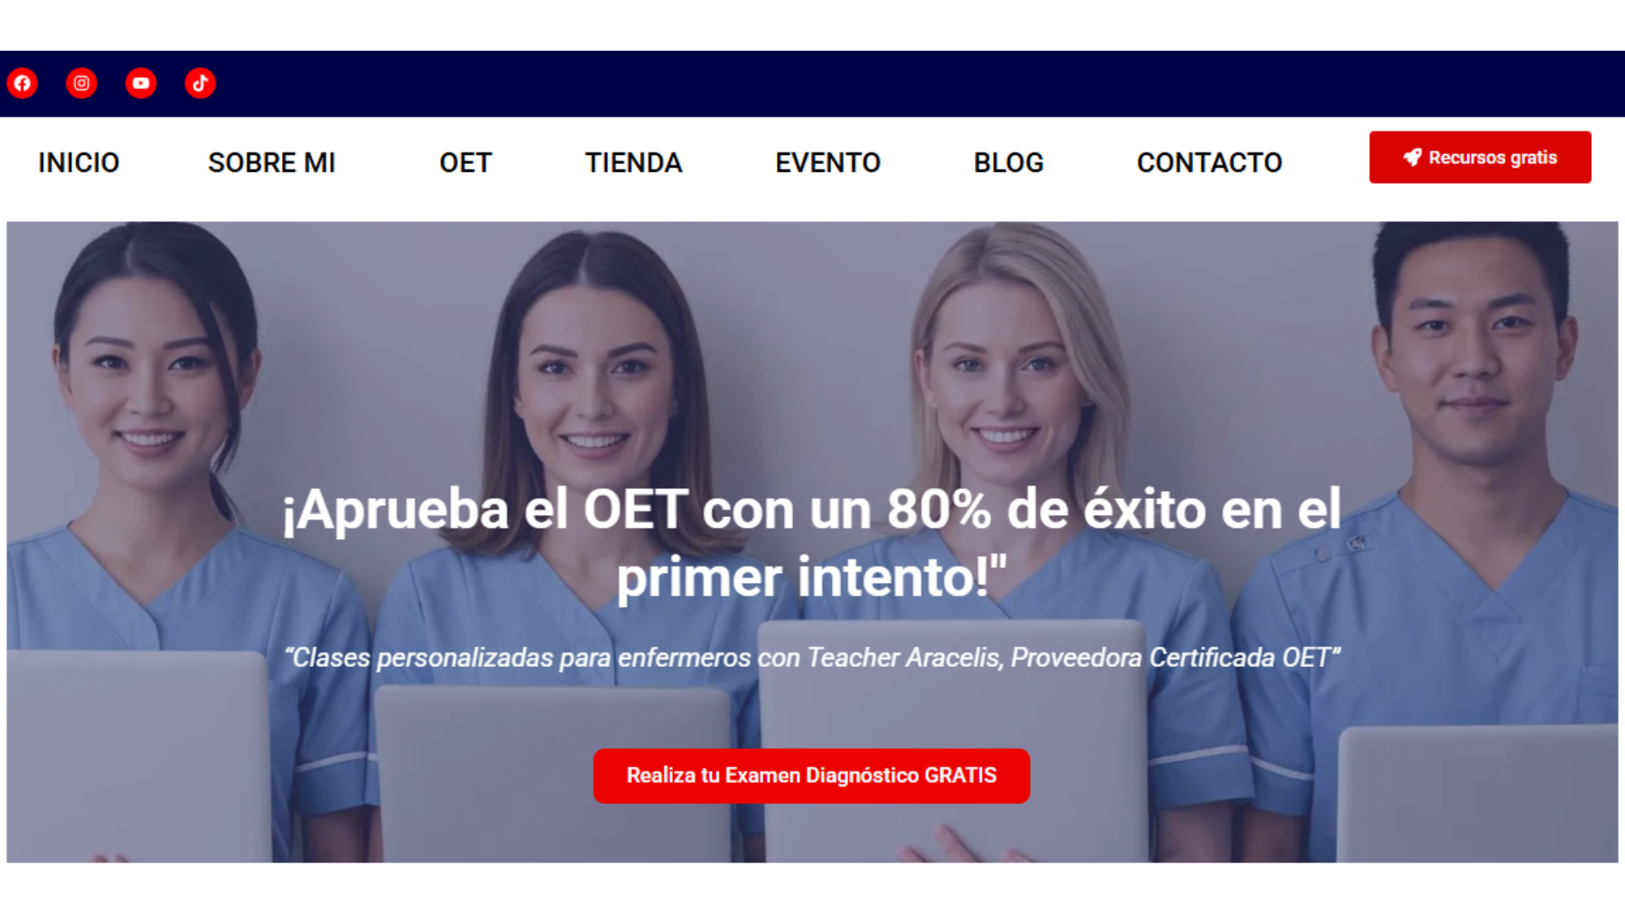
Task: Open the TikTok social icon
Action: pos(201,83)
